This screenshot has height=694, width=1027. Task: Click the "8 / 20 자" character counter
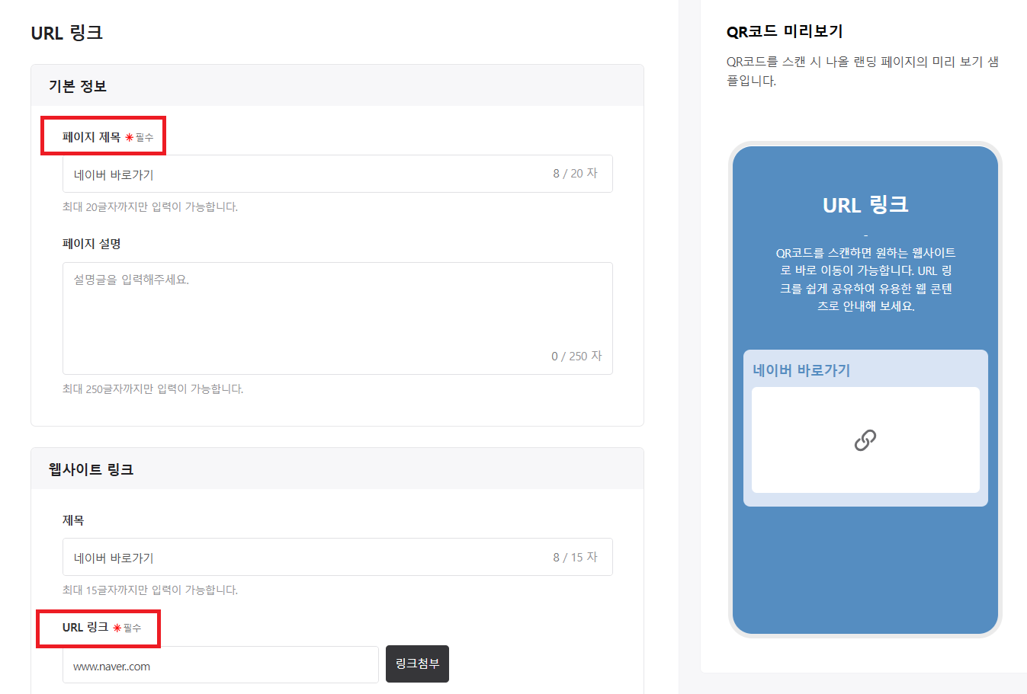point(577,173)
